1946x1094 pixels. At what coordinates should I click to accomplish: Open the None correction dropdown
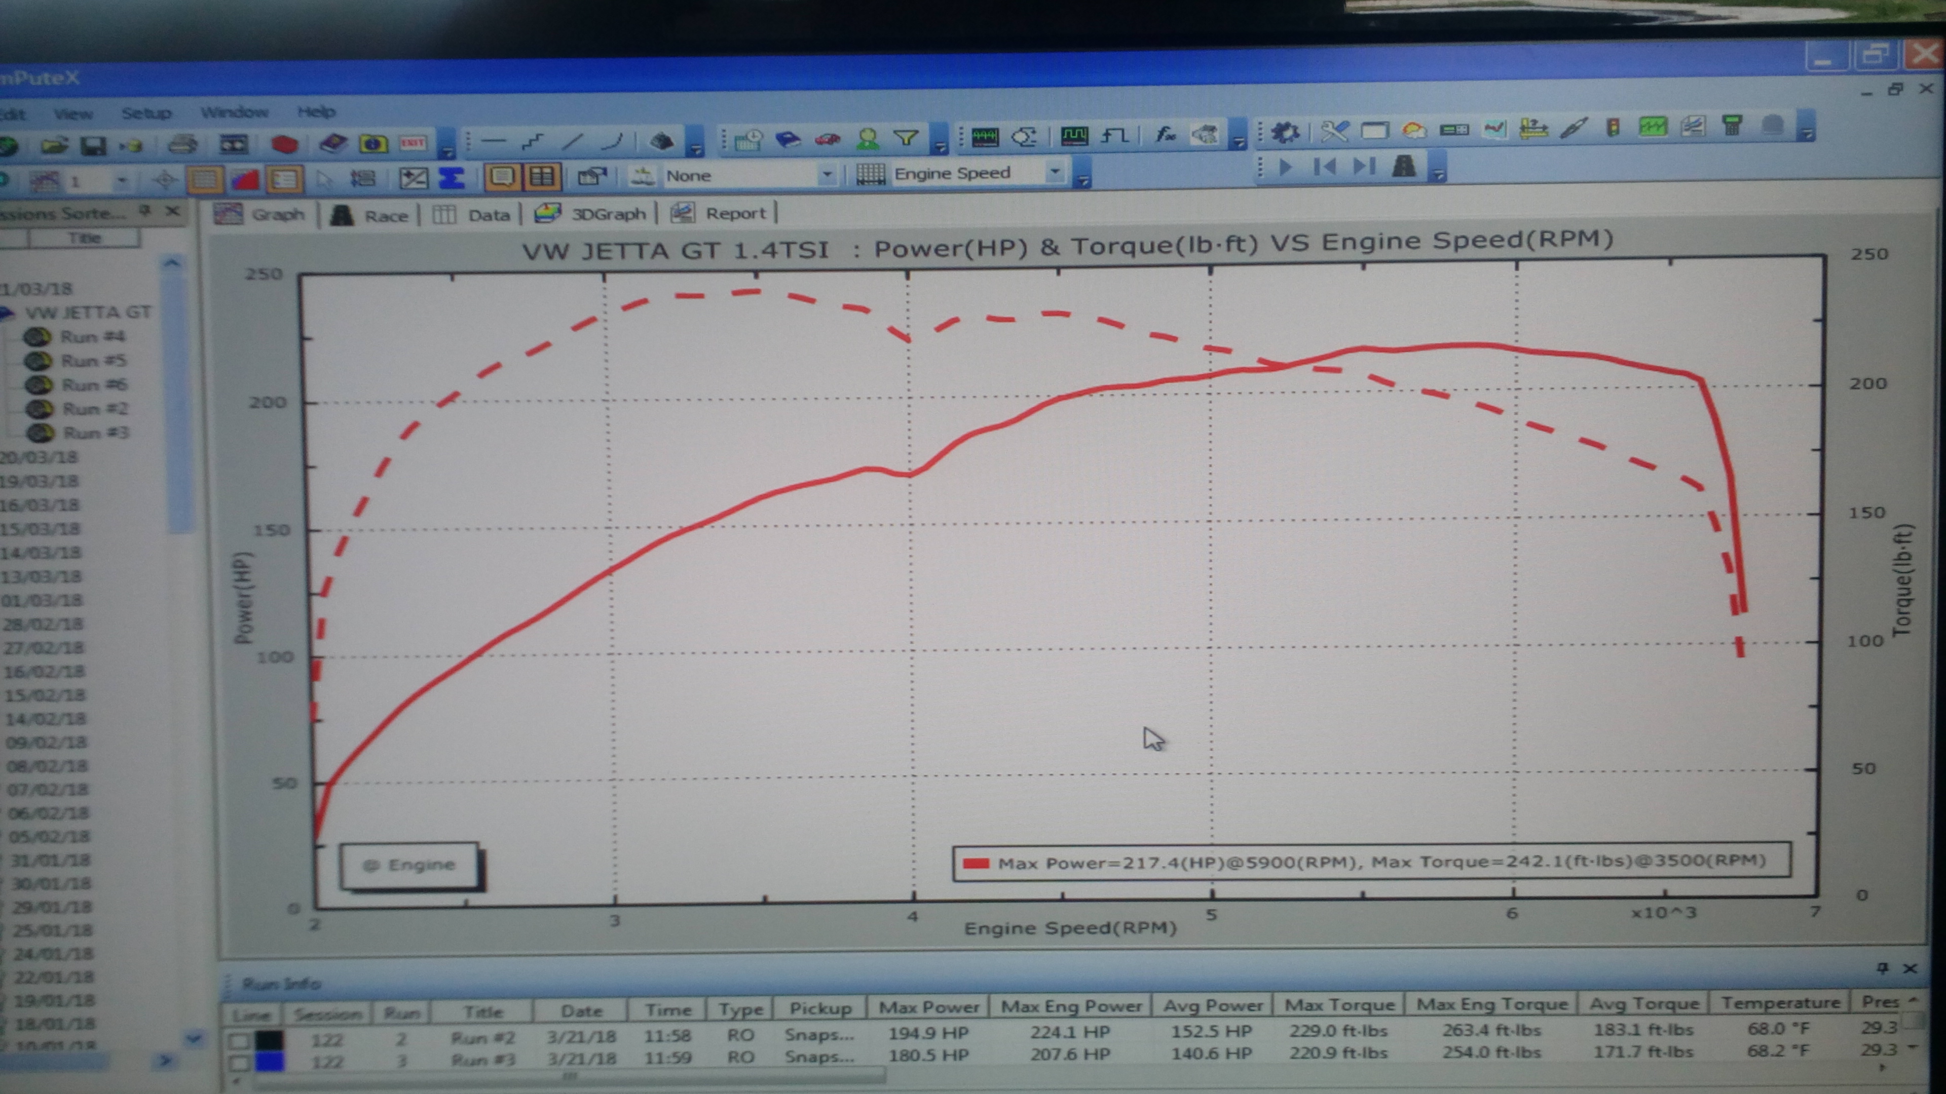coord(827,175)
